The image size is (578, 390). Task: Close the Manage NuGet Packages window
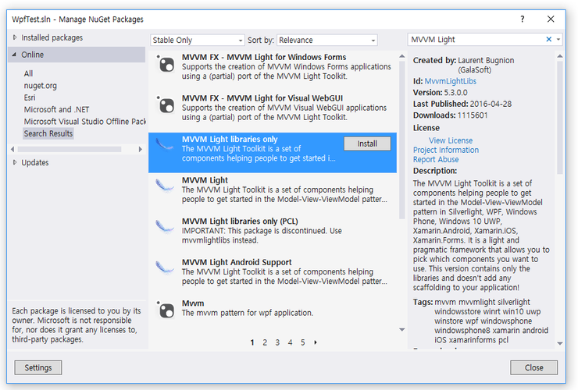[x=551, y=19]
